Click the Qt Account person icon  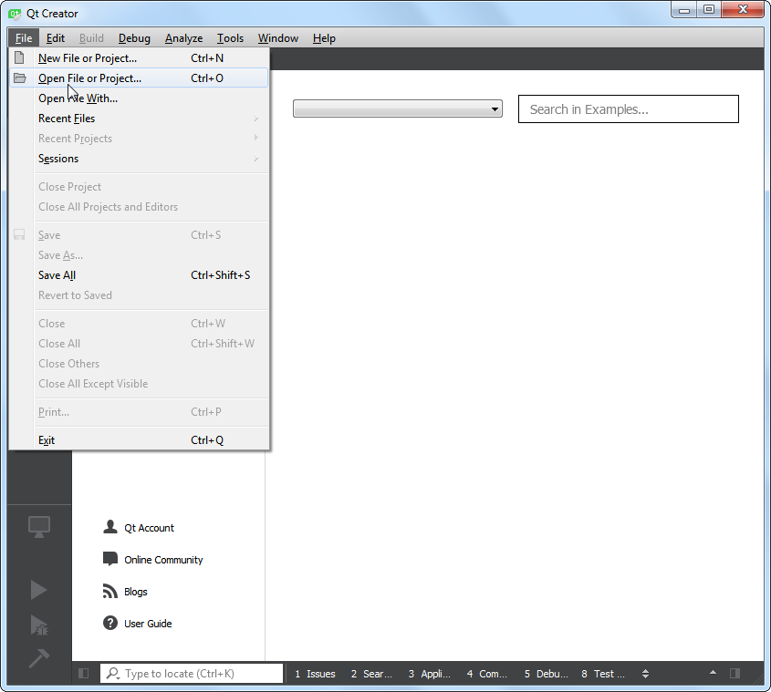tap(110, 527)
